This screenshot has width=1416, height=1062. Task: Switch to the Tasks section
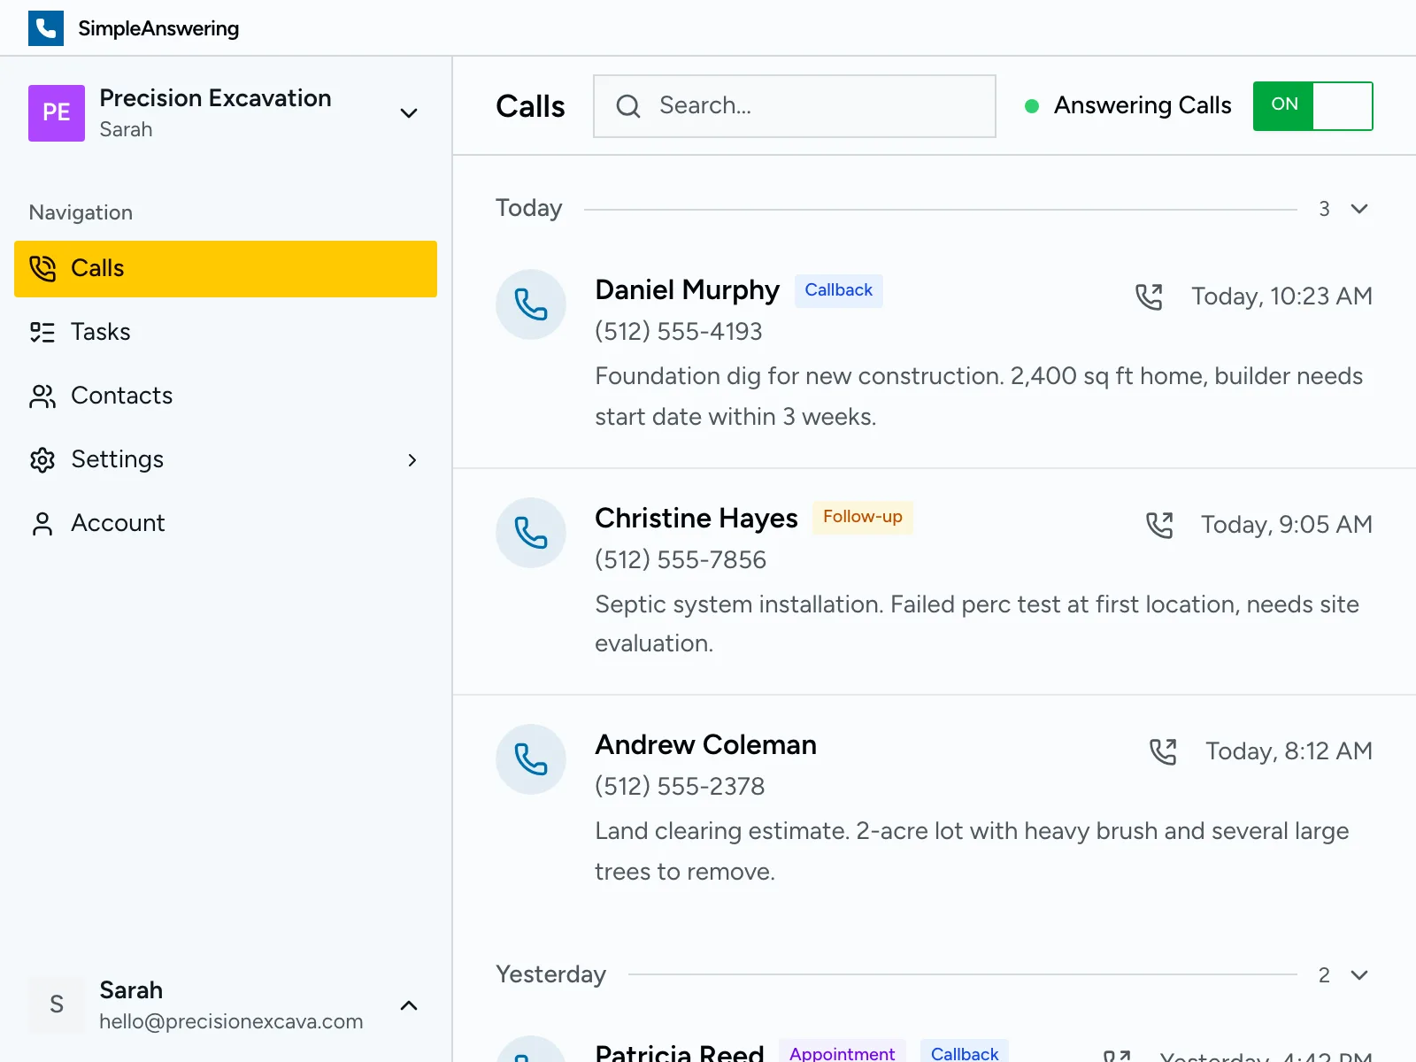(100, 332)
